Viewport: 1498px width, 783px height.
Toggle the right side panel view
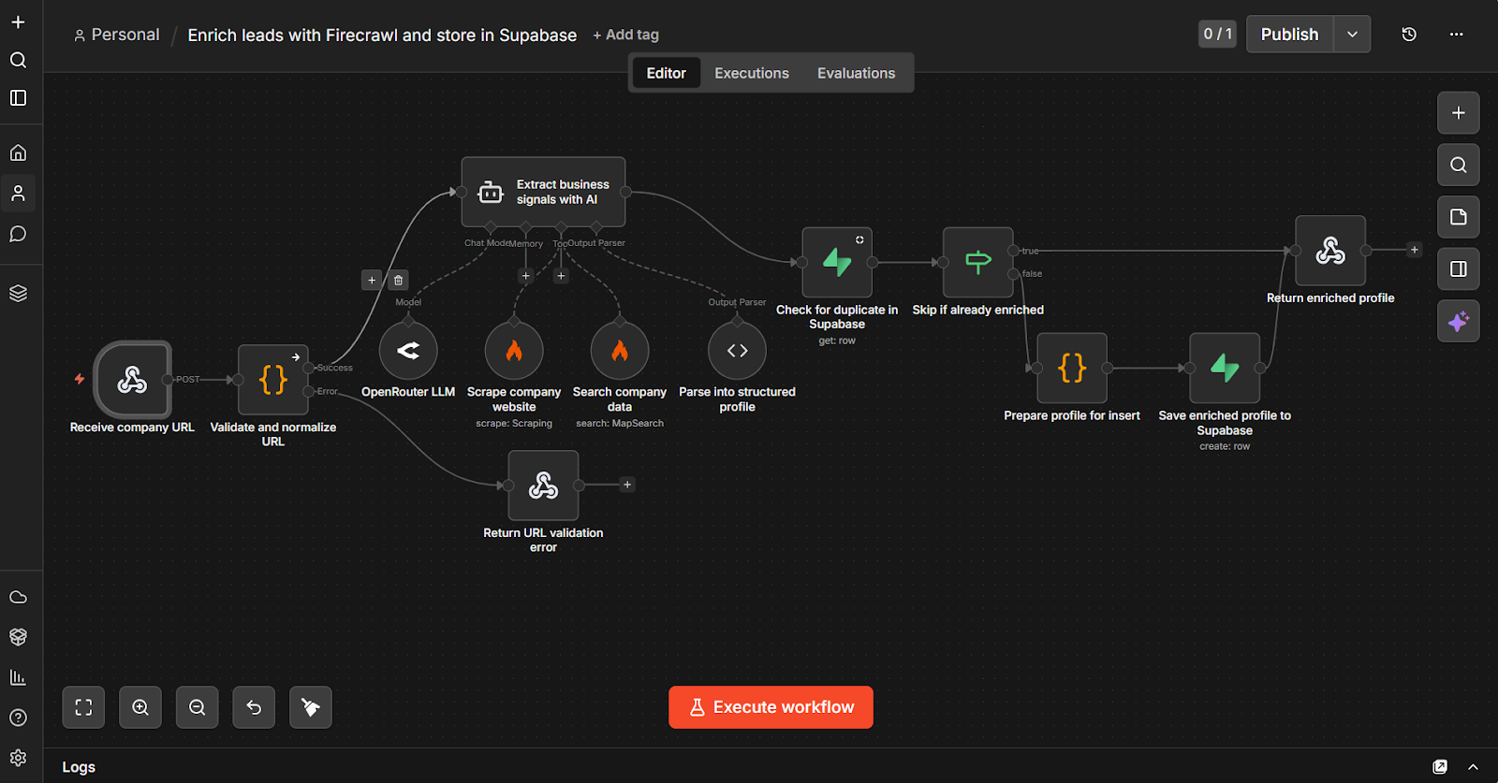(1458, 269)
